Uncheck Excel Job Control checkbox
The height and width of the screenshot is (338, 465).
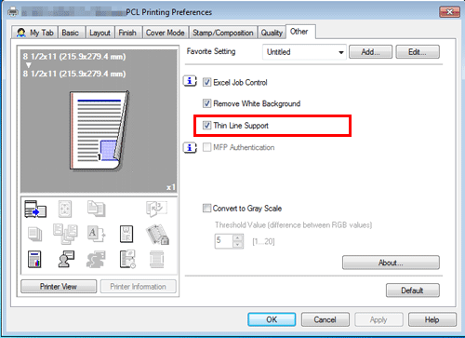206,82
